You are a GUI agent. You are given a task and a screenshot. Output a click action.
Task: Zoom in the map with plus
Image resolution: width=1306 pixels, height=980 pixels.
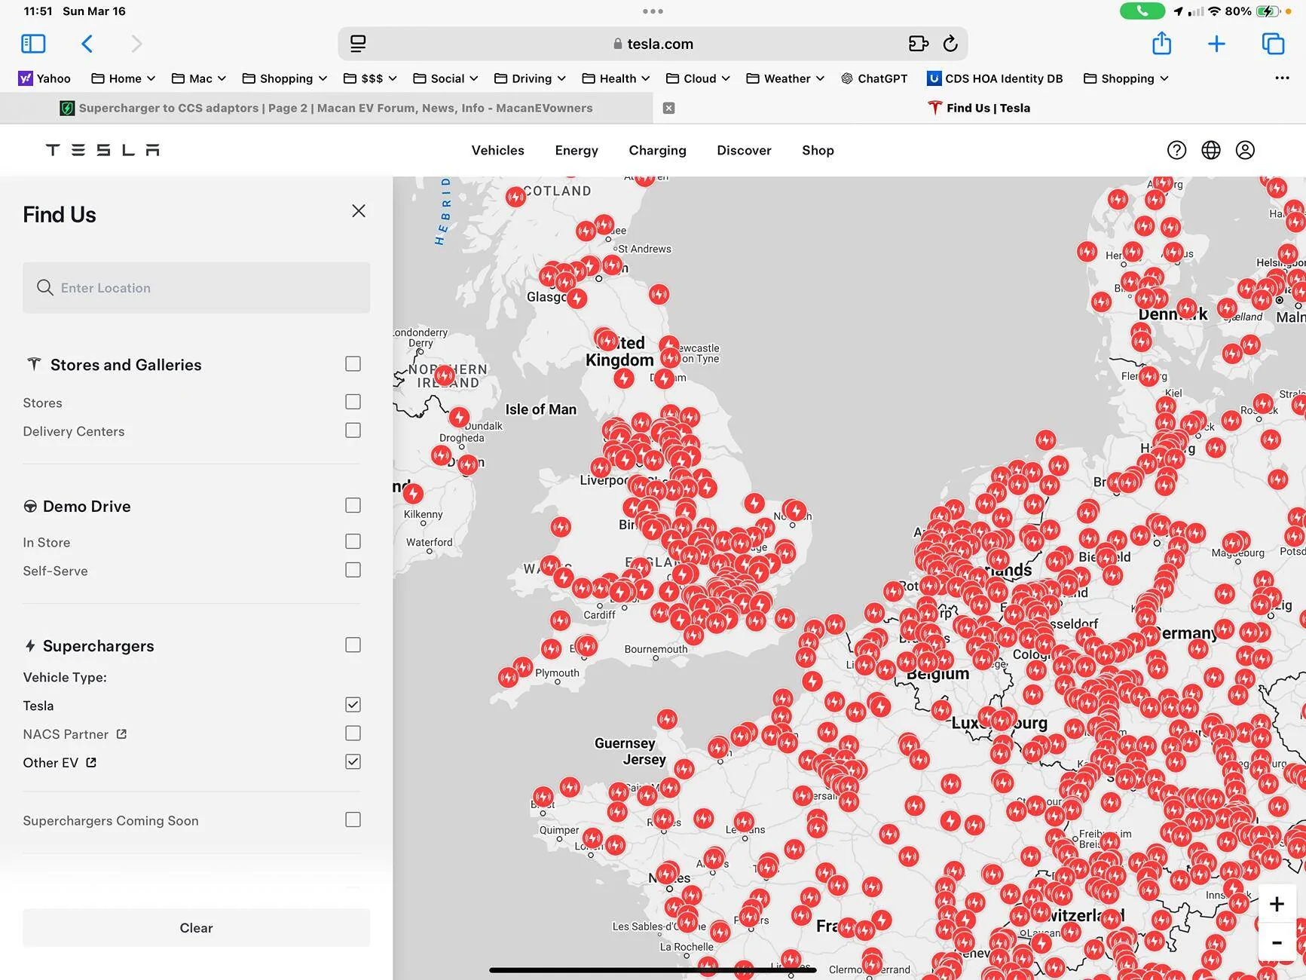click(x=1277, y=904)
